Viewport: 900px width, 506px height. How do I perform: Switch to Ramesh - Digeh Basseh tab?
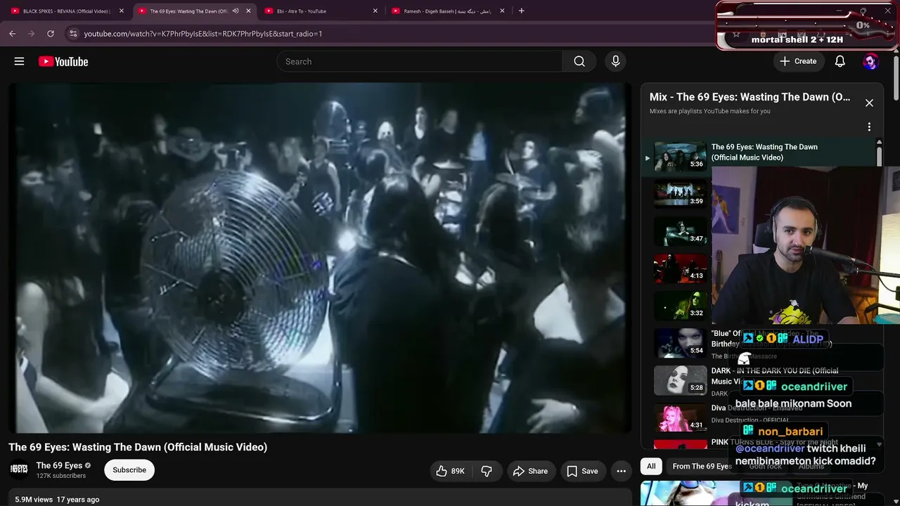coord(446,11)
